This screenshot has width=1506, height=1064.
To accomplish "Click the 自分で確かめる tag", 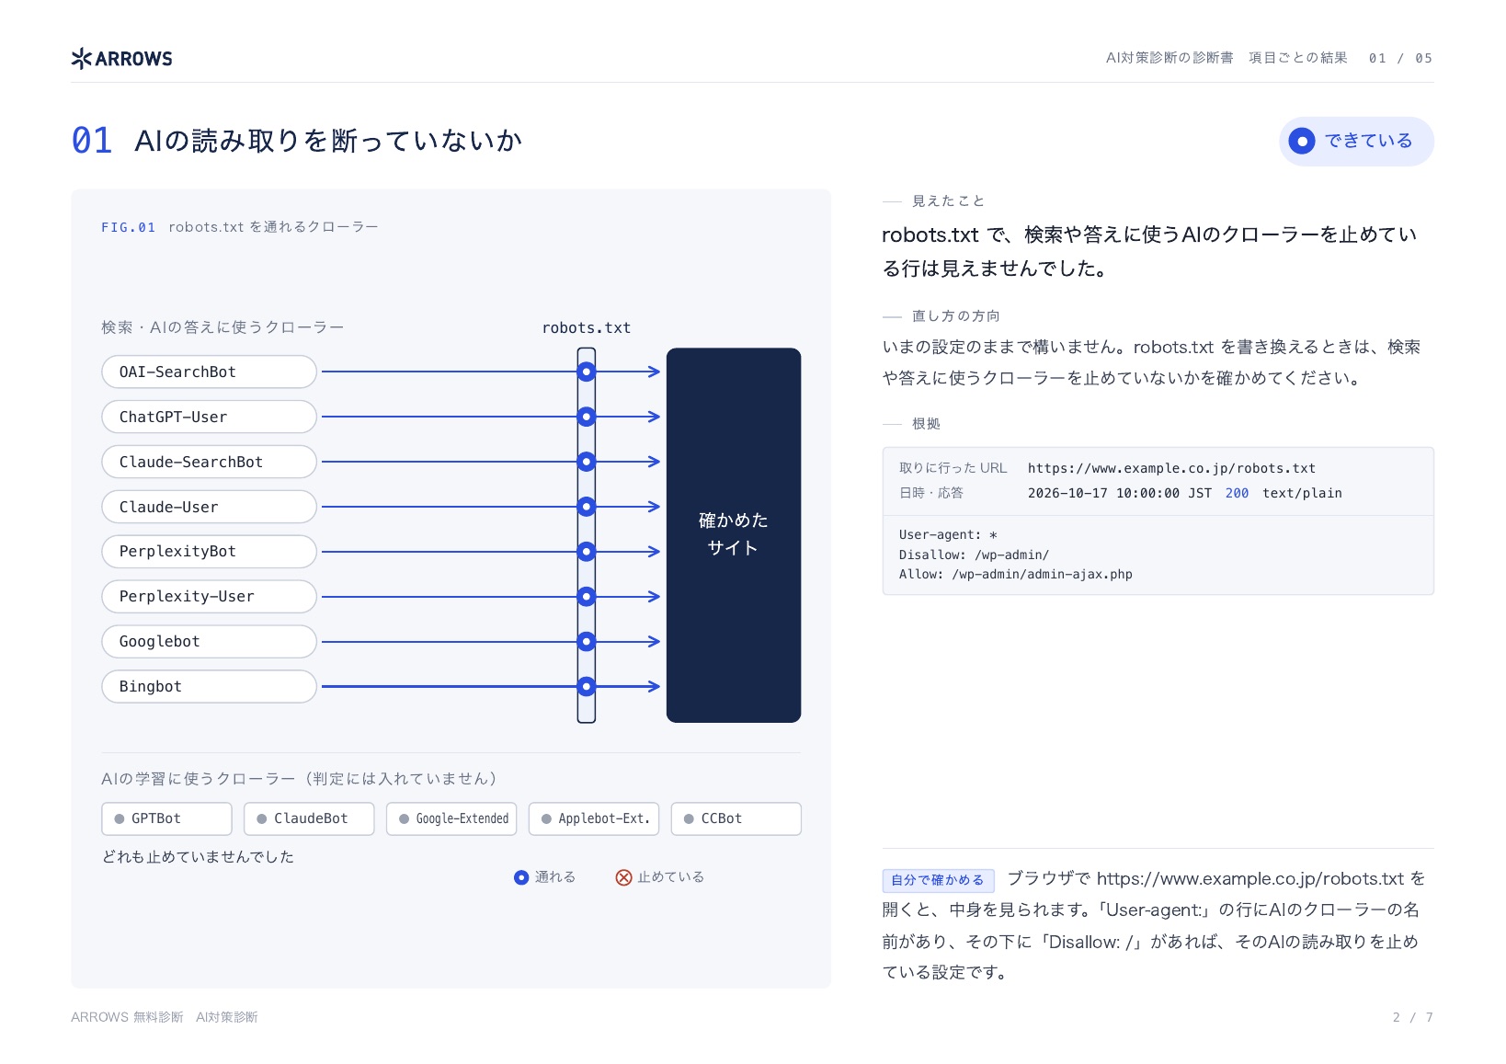I will tap(938, 880).
